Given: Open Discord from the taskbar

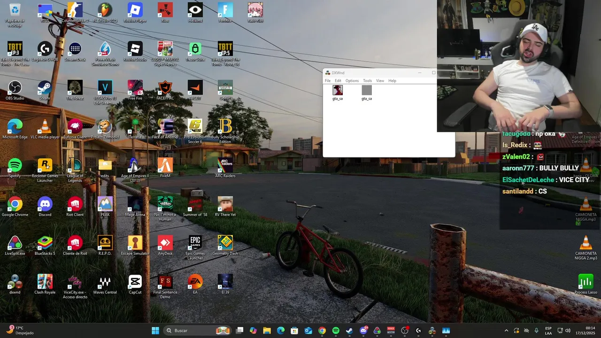Looking at the screenshot, I should (363, 330).
